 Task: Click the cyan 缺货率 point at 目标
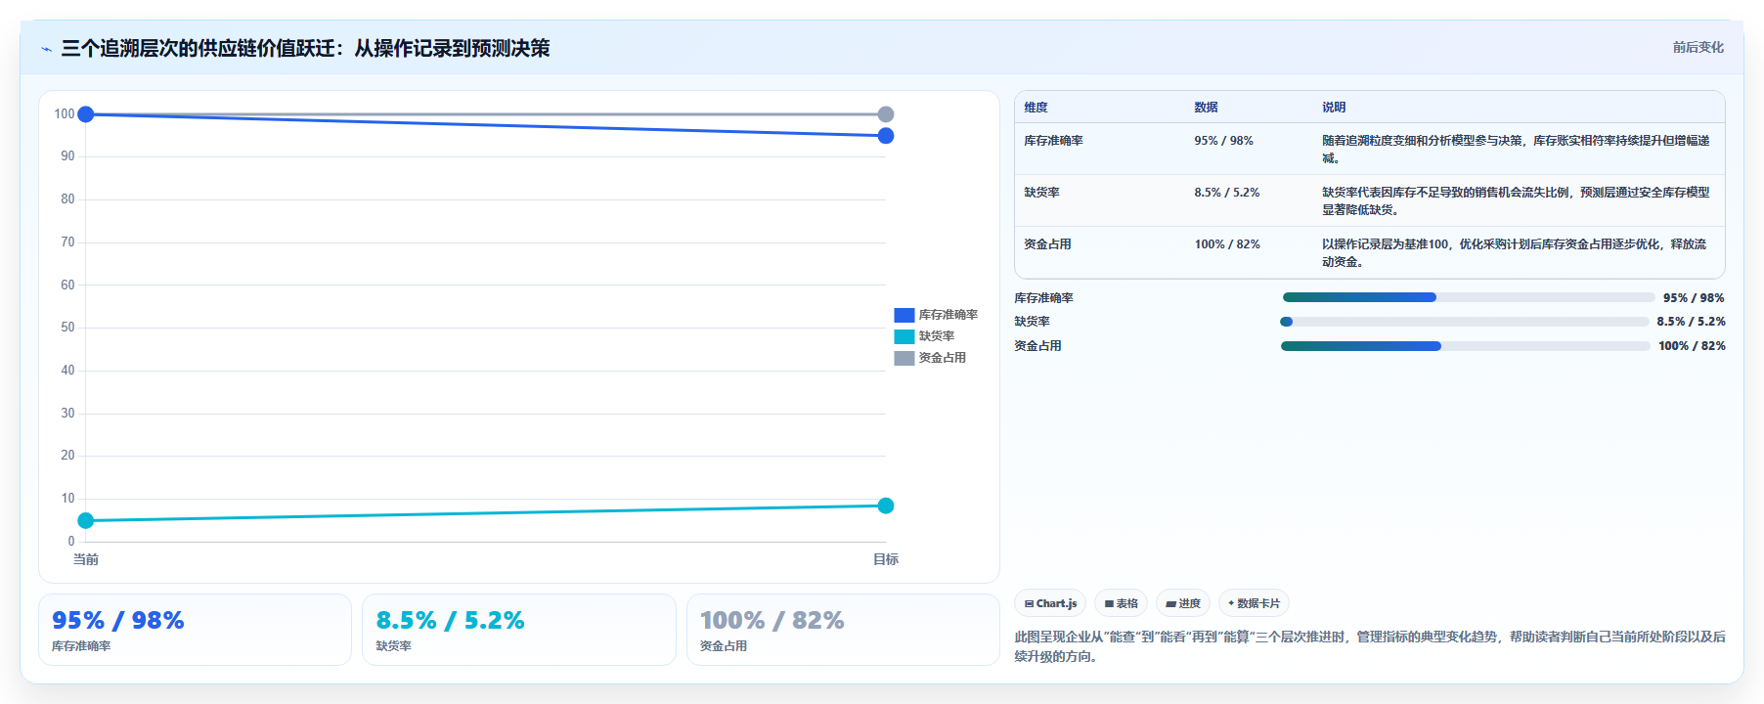(x=886, y=506)
